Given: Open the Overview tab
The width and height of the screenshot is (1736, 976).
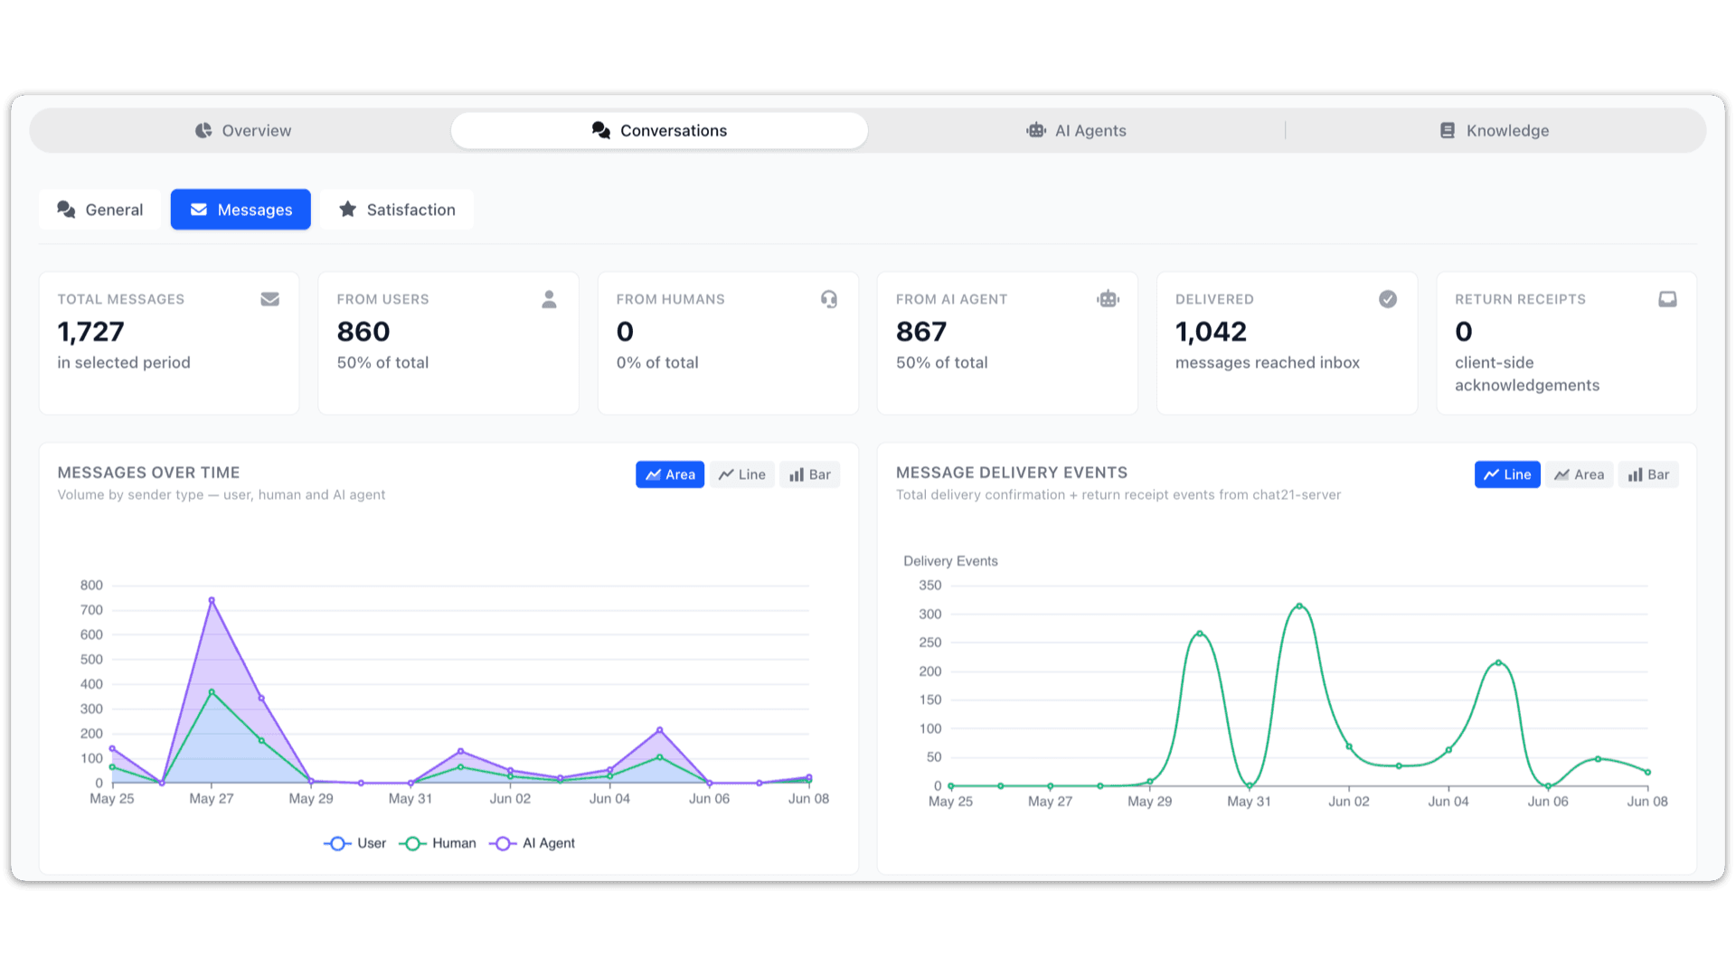Looking at the screenshot, I should click(x=242, y=130).
